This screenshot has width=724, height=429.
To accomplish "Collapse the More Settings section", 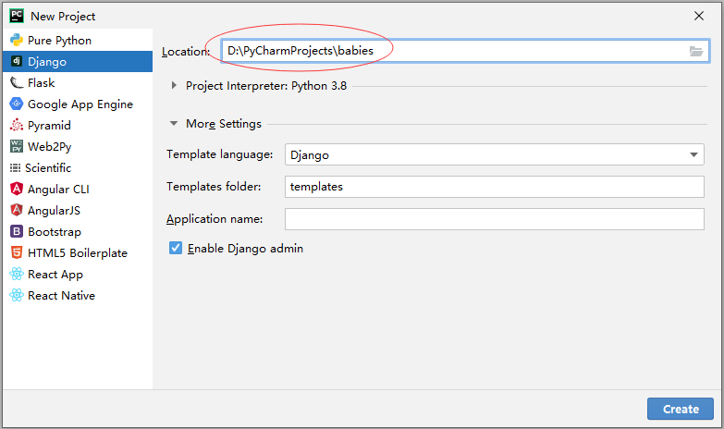I will (174, 124).
